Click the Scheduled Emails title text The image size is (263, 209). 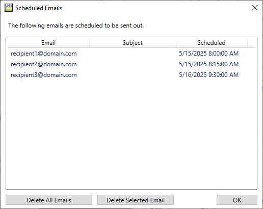[39, 8]
